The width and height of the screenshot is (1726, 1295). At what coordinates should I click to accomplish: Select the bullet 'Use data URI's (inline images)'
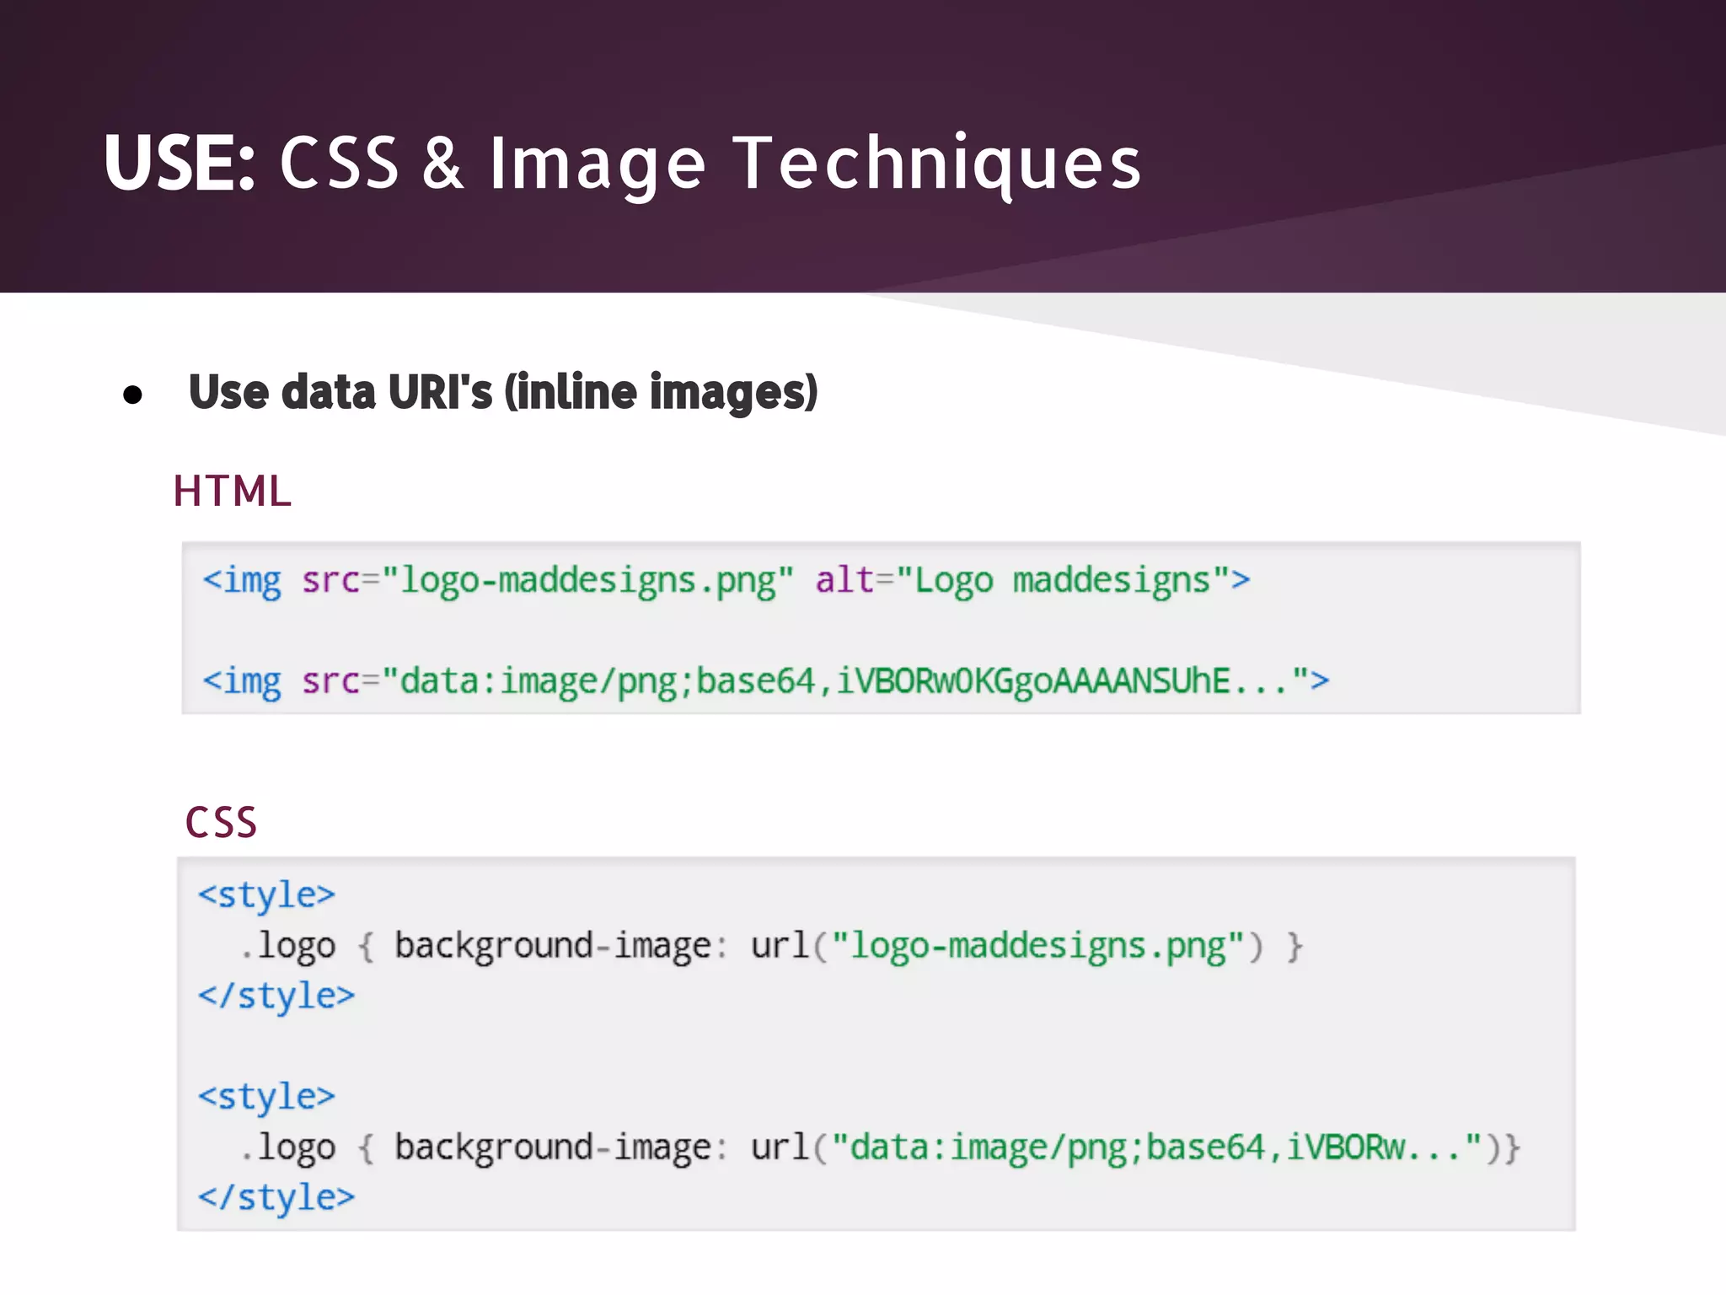pos(503,393)
